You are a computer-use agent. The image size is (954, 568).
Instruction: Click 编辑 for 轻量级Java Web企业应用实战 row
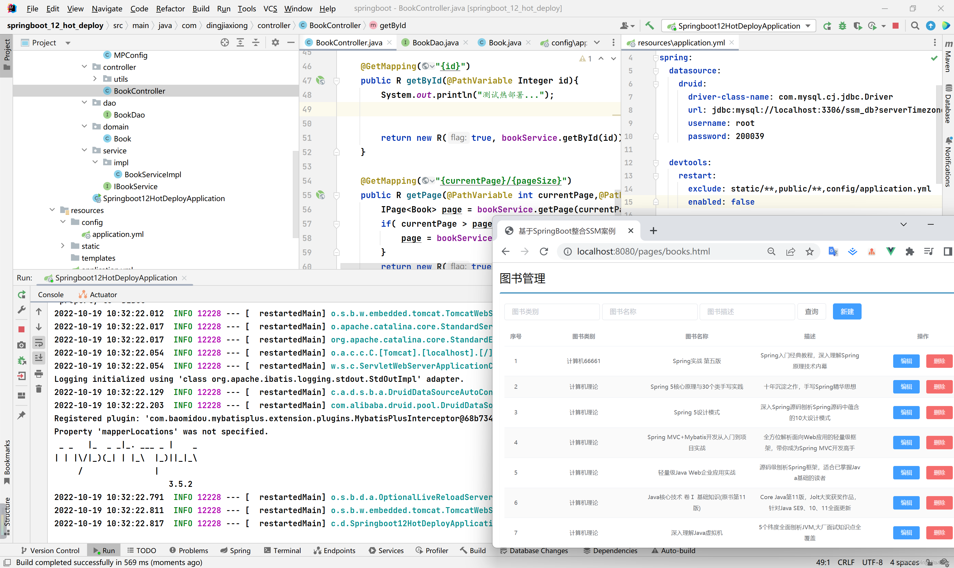906,472
